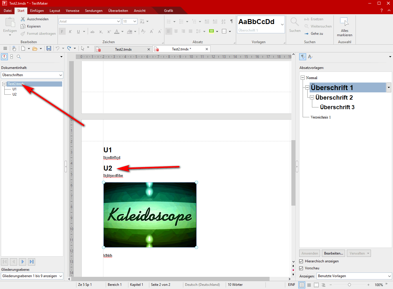Click the font color A button
This screenshot has width=393, height=289.
(117, 32)
